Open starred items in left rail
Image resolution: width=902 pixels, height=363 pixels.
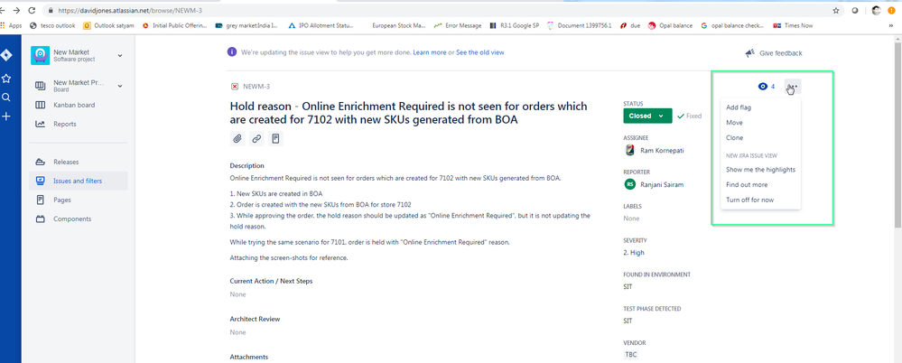[6, 79]
